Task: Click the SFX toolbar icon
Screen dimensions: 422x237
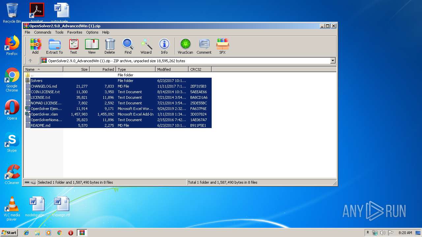Action: pos(223,46)
